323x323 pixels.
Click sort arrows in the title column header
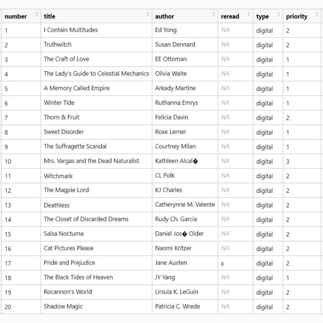click(148, 14)
